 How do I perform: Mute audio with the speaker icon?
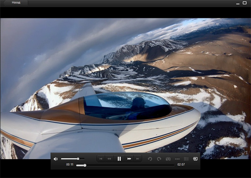pos(56,159)
